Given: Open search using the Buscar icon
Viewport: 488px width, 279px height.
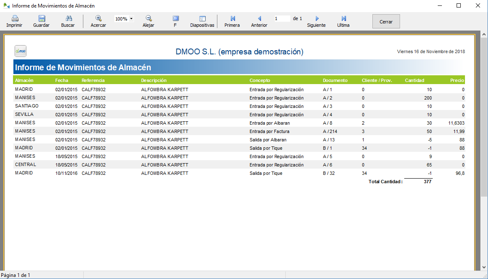Looking at the screenshot, I should [68, 21].
